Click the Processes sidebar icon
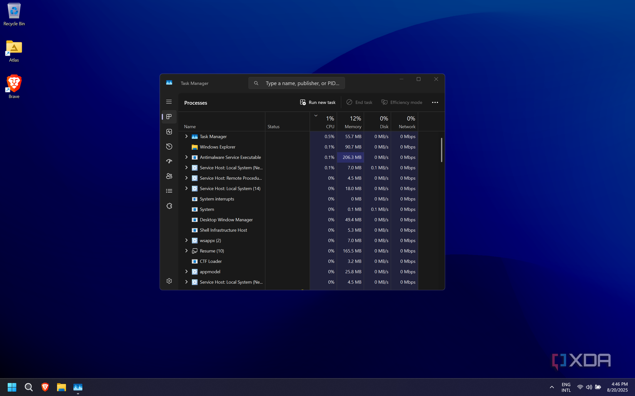 pos(169,116)
